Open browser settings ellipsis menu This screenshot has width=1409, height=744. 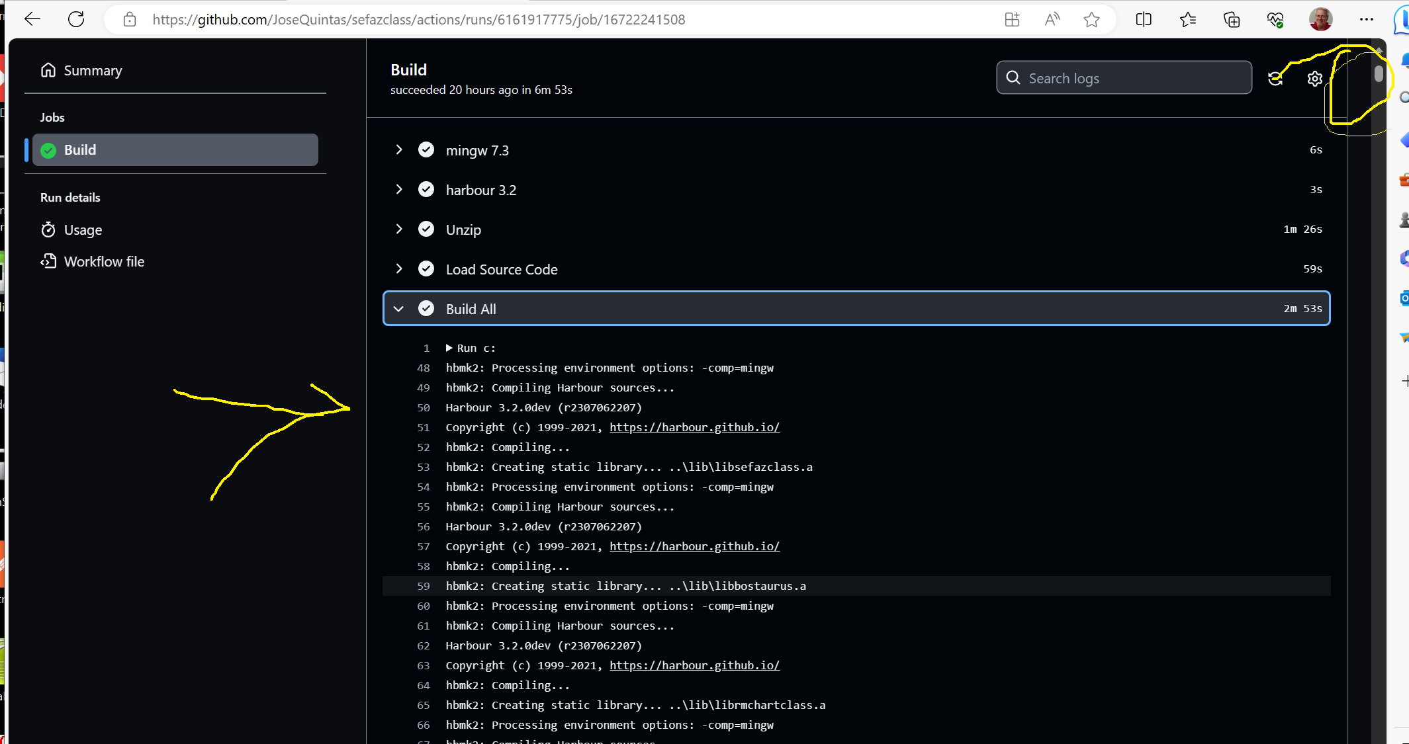point(1366,20)
